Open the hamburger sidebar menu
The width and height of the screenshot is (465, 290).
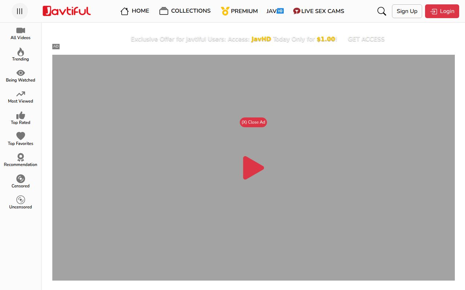coord(20,11)
